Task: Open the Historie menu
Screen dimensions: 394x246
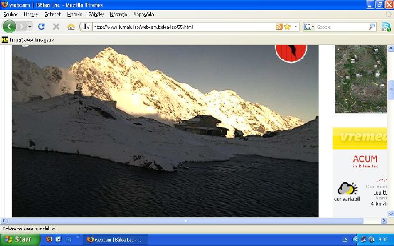Action: coord(74,13)
